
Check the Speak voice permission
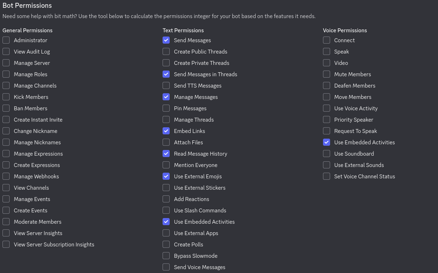tap(327, 51)
